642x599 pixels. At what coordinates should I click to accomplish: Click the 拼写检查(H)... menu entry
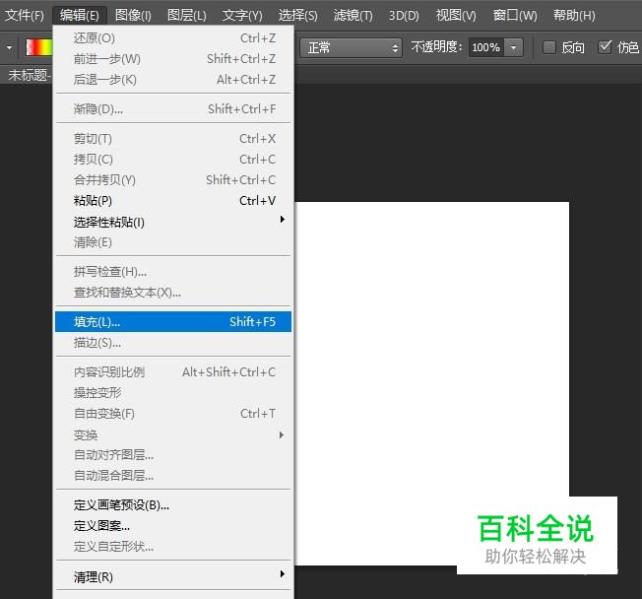click(x=173, y=272)
